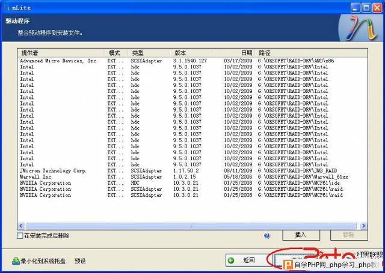Click the right arrow of horizontal scrollbar
Screen dimensions: 385x273
coord(363,226)
